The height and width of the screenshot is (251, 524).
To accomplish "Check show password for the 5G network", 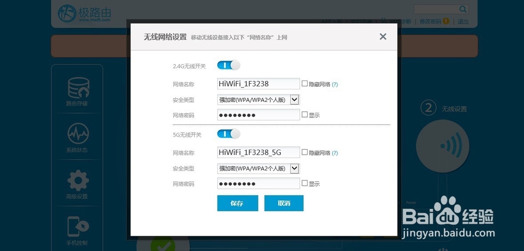I will (x=304, y=184).
